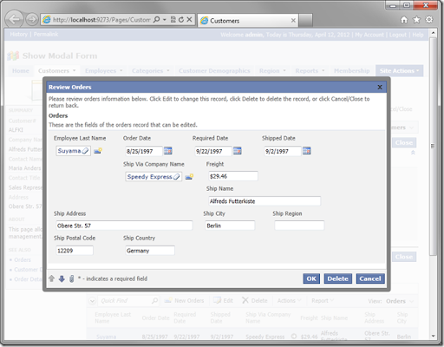The image size is (444, 347).
Task: Create new employee next to Suyama lookup
Action: point(98,151)
